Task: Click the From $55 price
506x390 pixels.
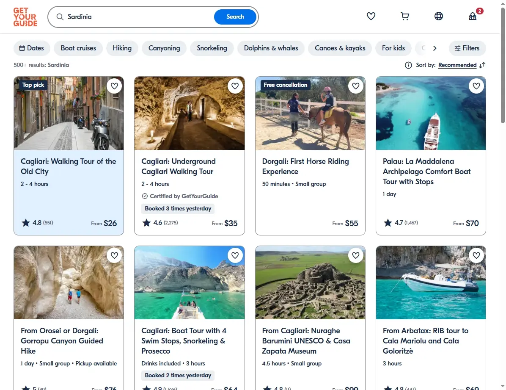Action: (x=345, y=223)
